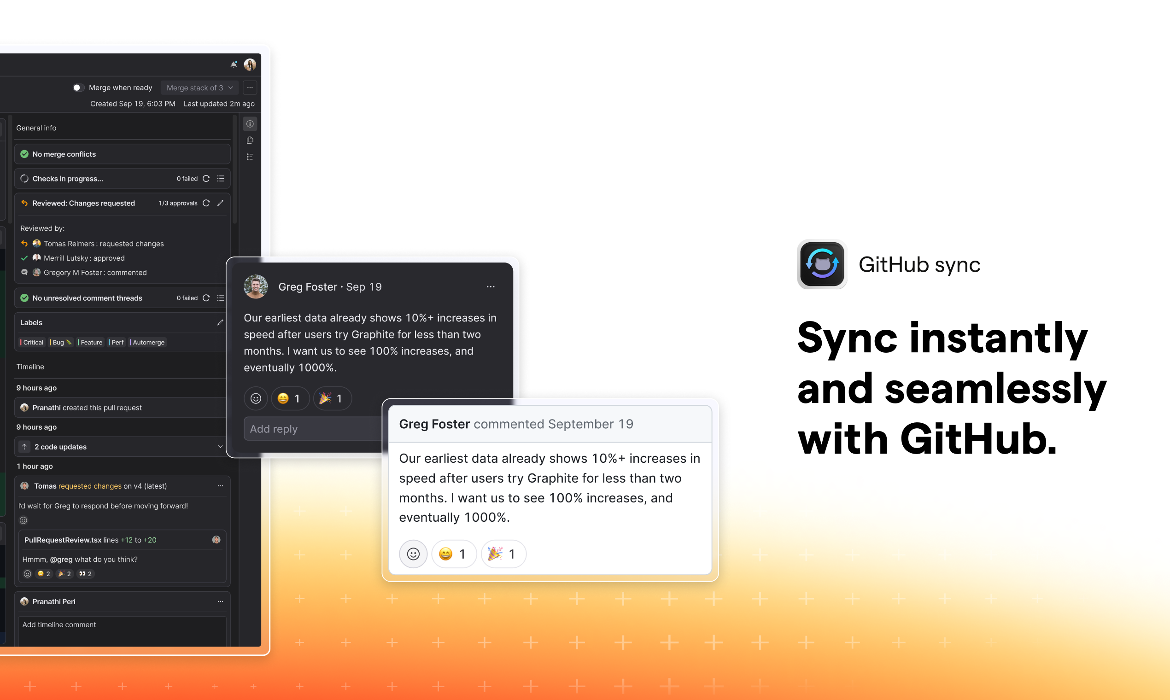Open Greg Foster's avatar in dark comment card

pyautogui.click(x=256, y=286)
